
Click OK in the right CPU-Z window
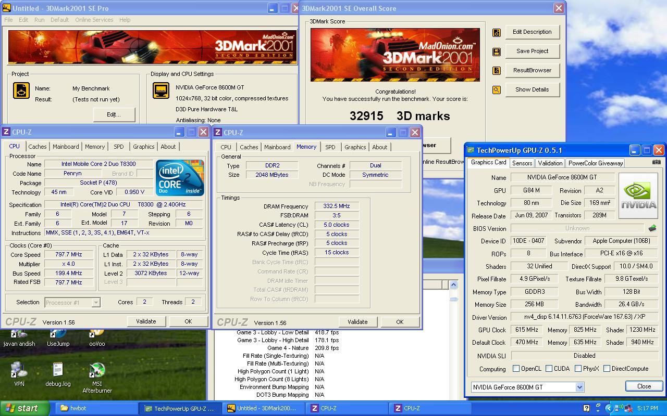[400, 322]
